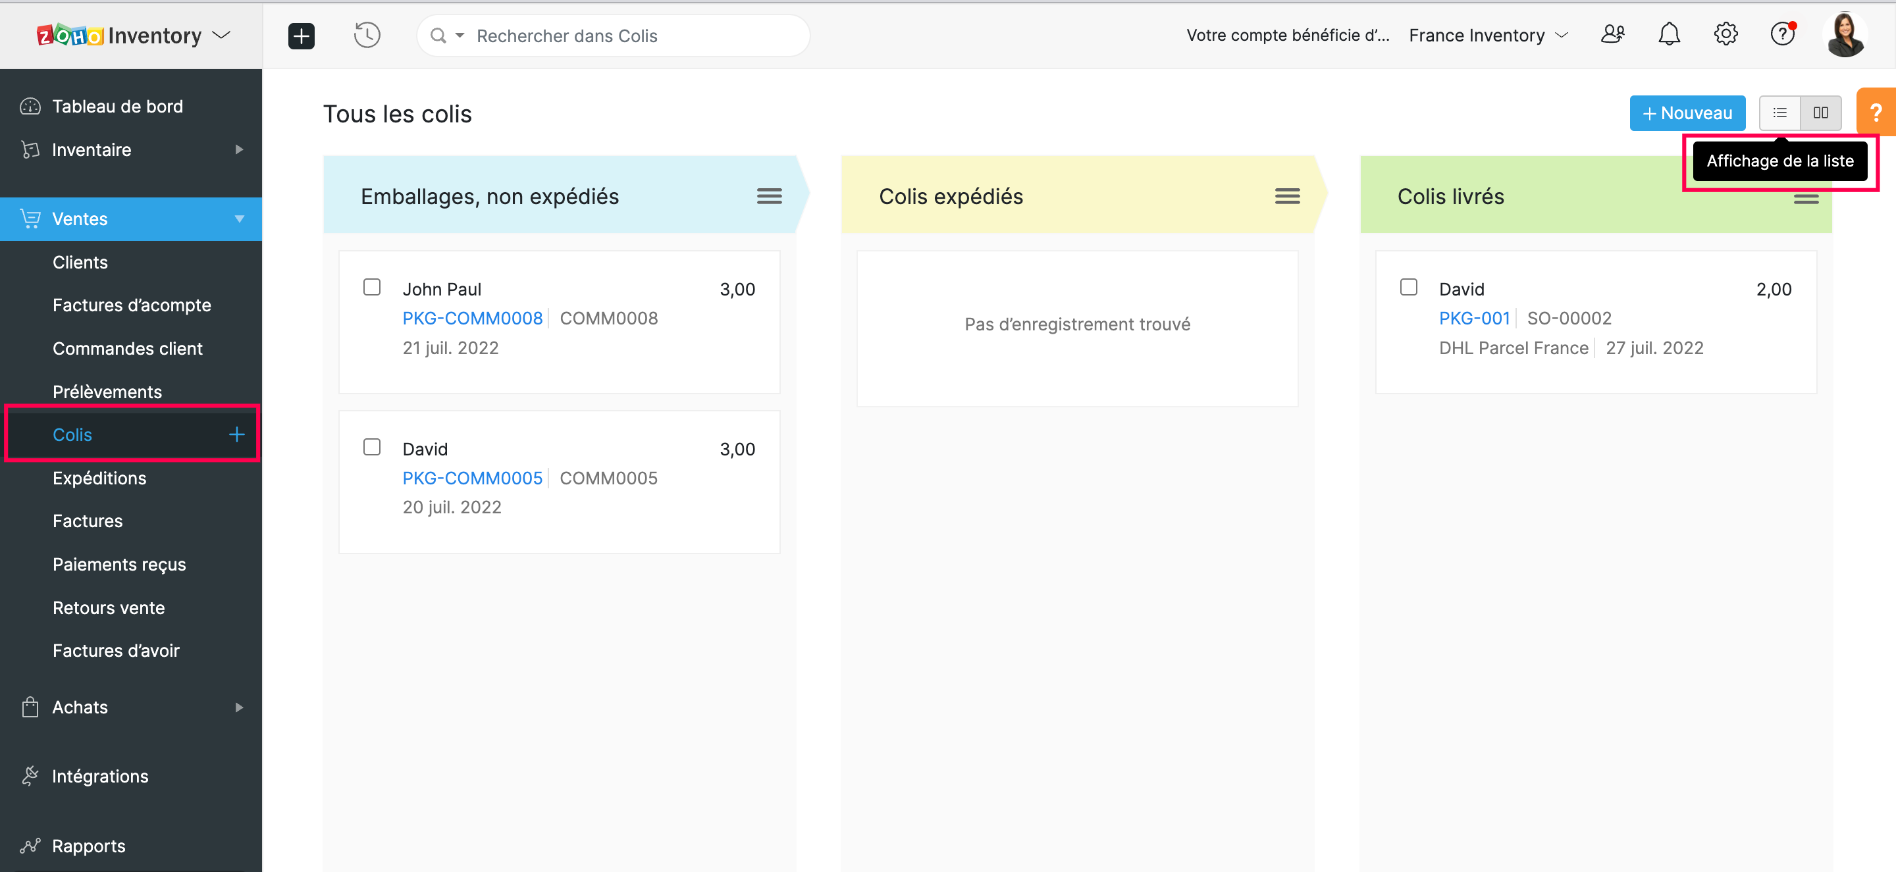Click the search magnifier icon

(438, 36)
